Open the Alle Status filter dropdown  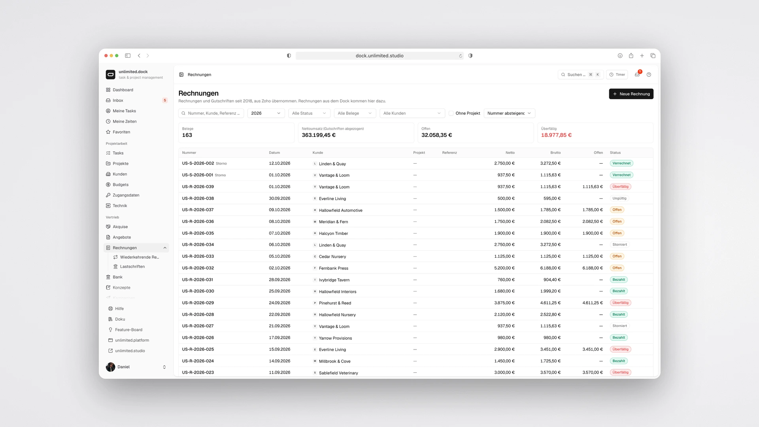[x=309, y=113]
